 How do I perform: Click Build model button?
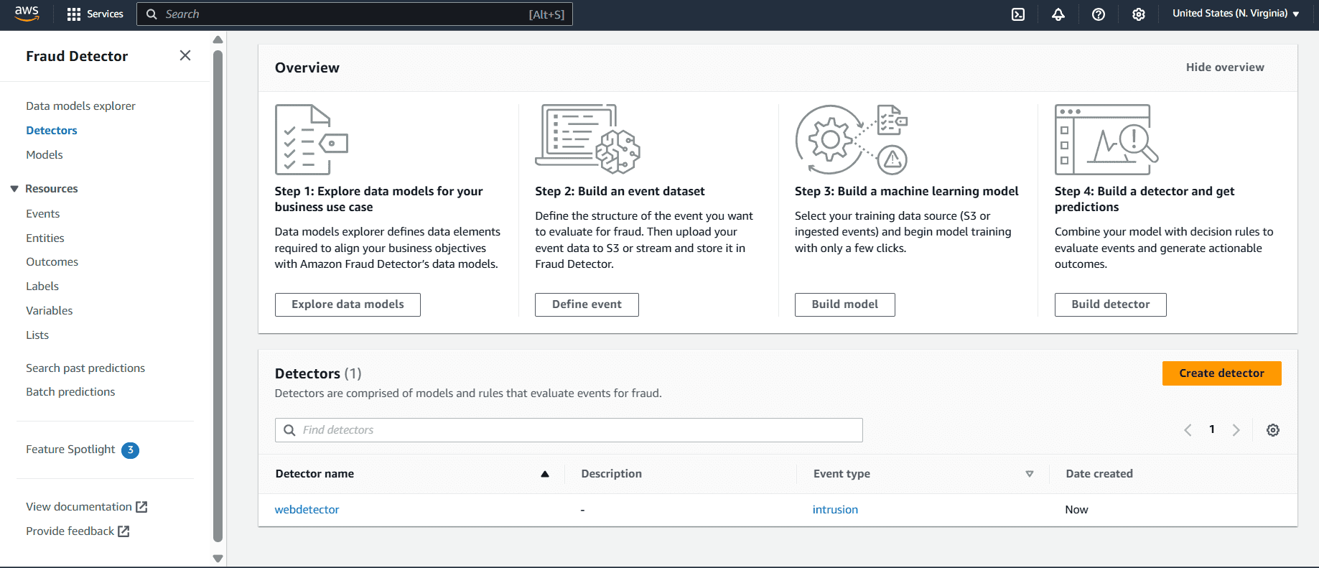844,304
